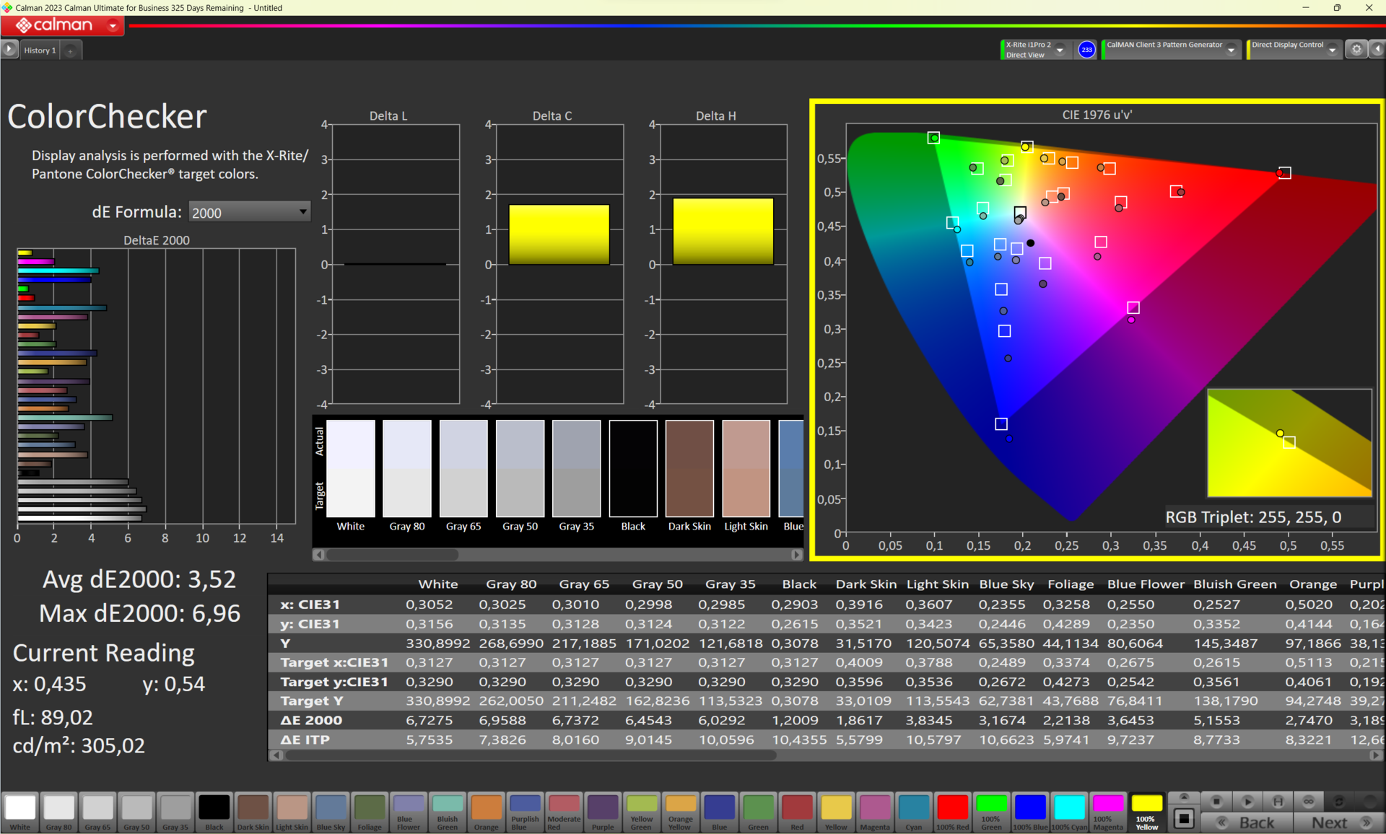Viewport: 1386px width, 834px height.
Task: Click the Back button
Action: (1256, 822)
